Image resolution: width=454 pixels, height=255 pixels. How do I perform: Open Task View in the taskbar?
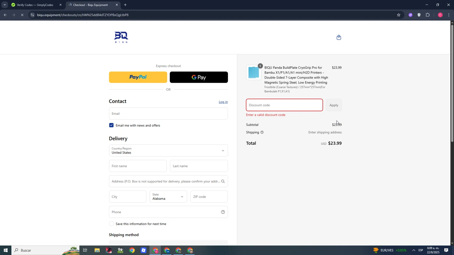click(85, 250)
